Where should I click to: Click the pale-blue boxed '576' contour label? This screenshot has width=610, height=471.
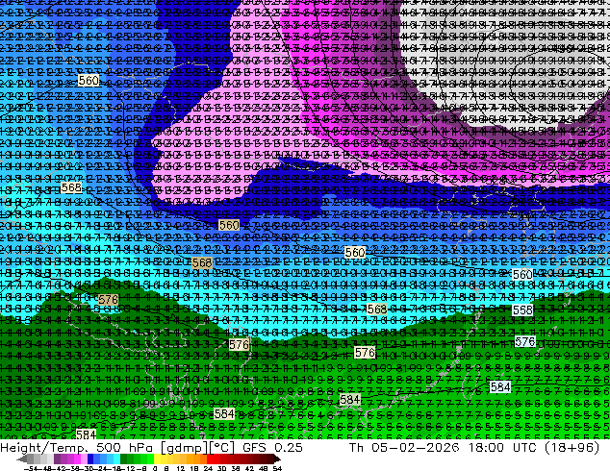524,341
